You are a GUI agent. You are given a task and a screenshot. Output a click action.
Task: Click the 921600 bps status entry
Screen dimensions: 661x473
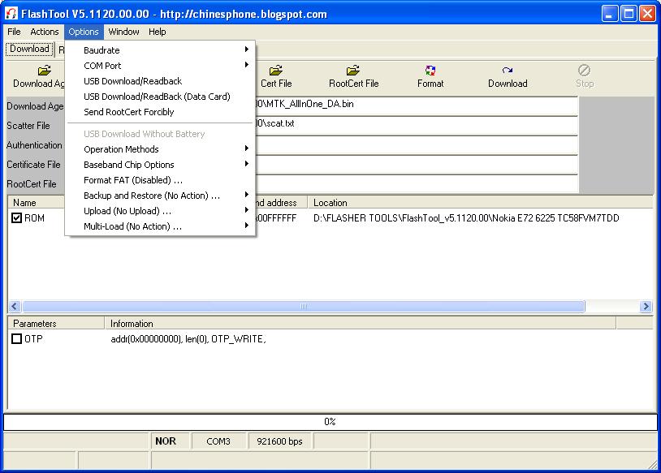[279, 441]
